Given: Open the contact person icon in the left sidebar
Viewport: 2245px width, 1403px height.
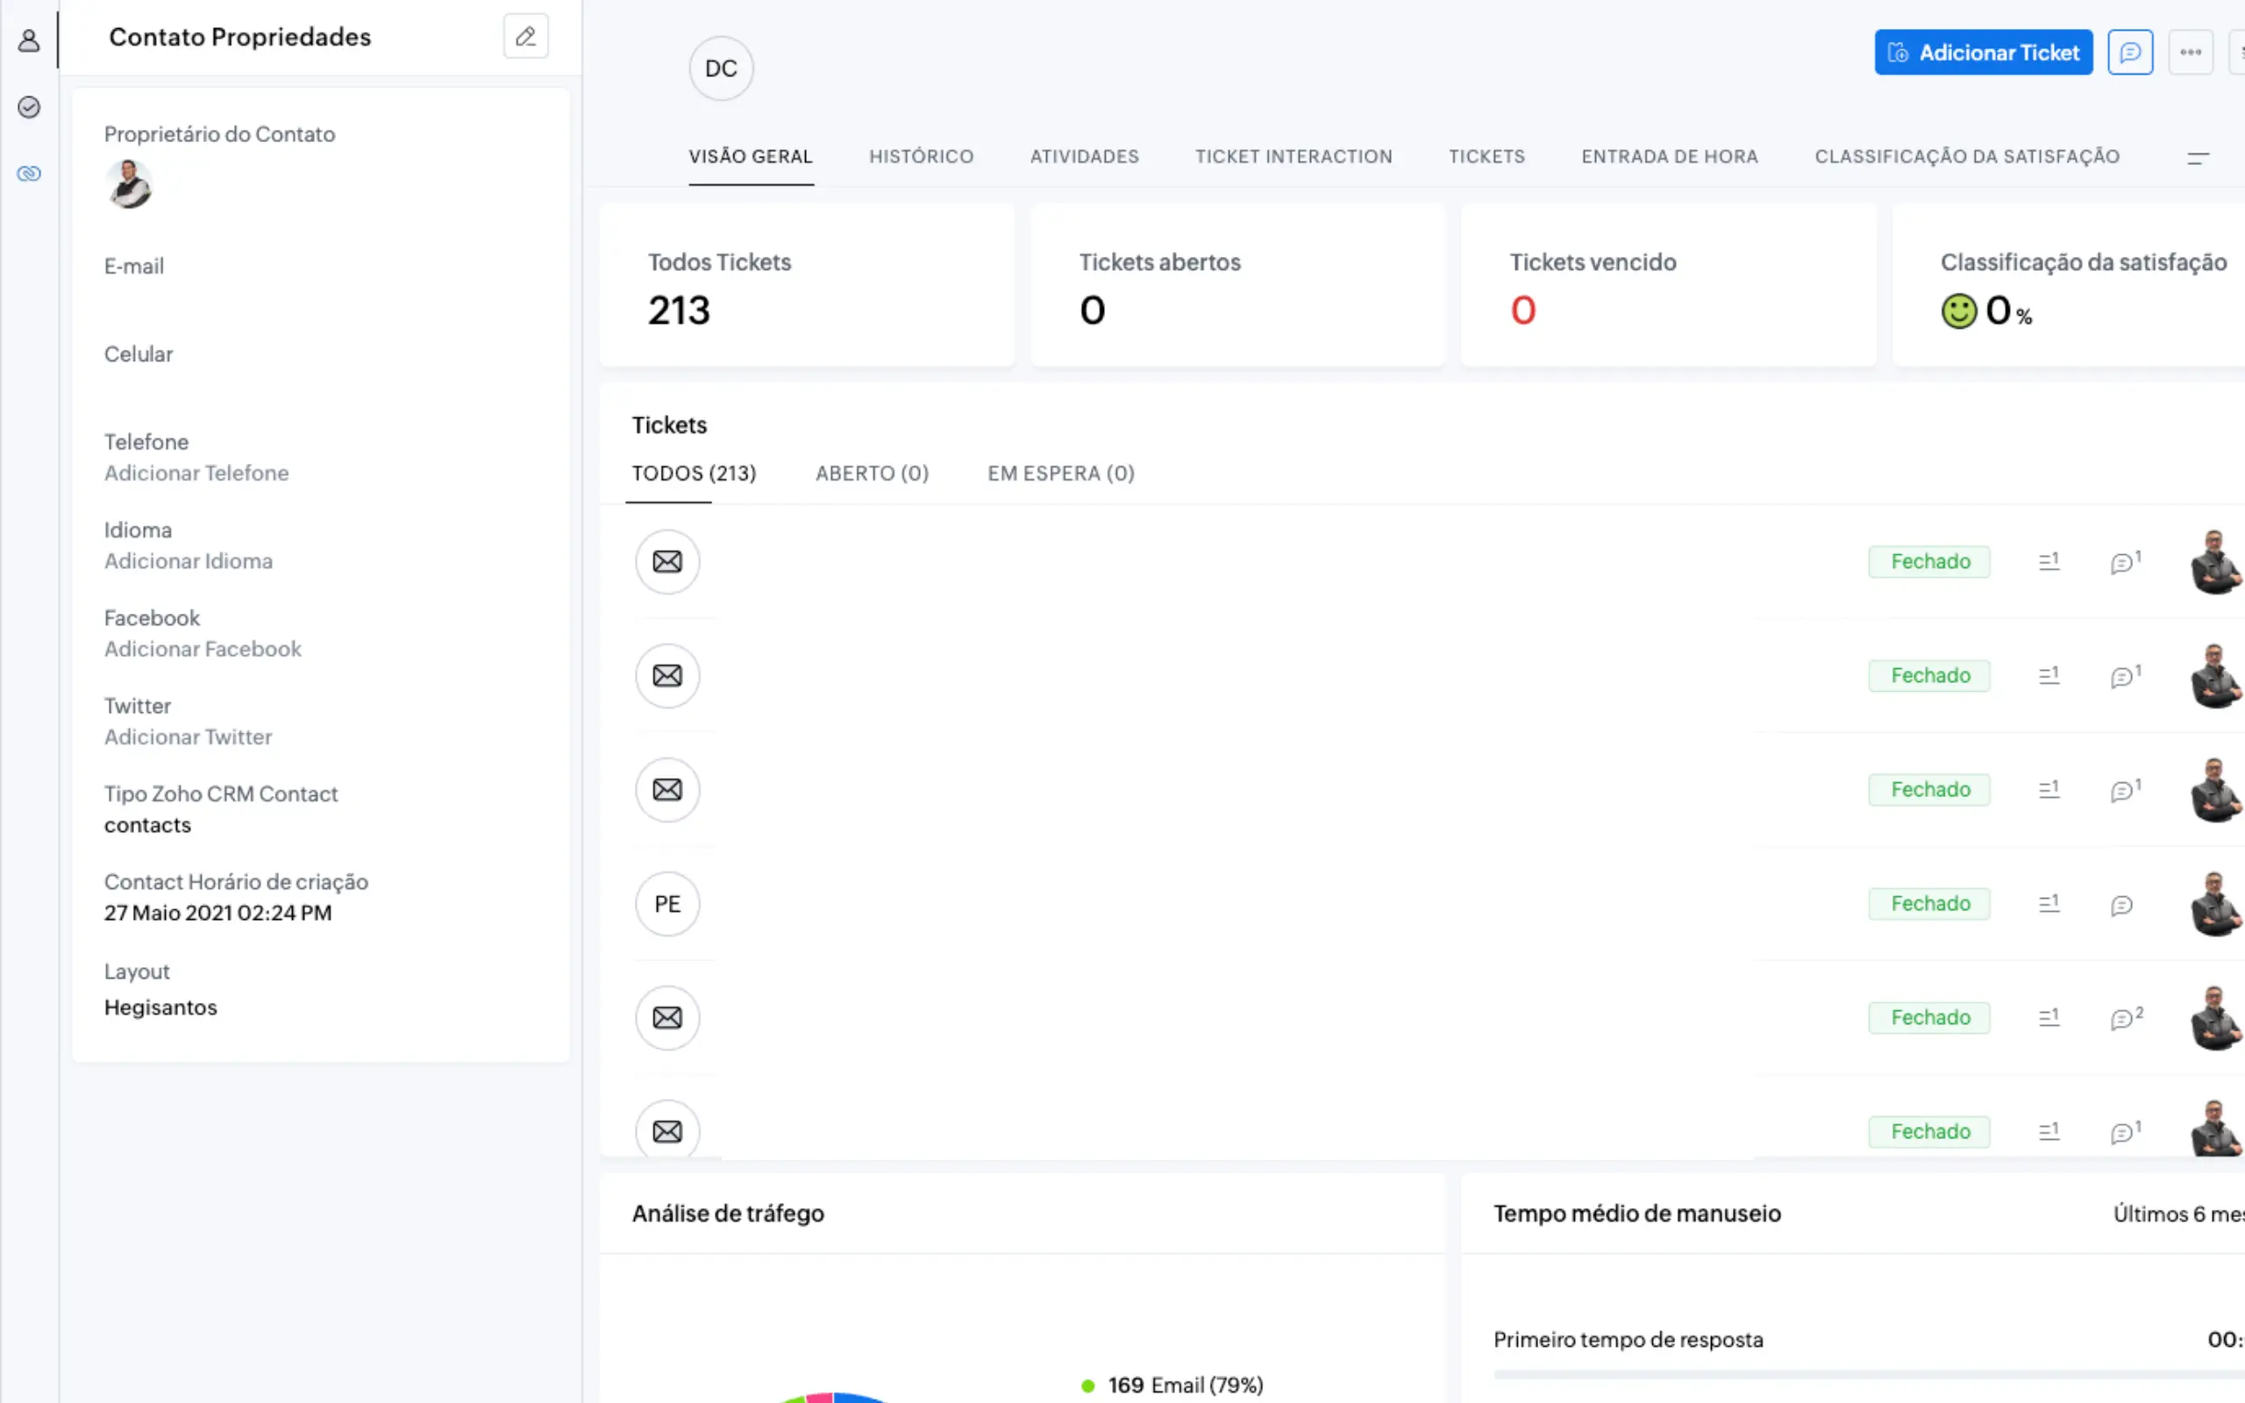Looking at the screenshot, I should coord(29,41).
